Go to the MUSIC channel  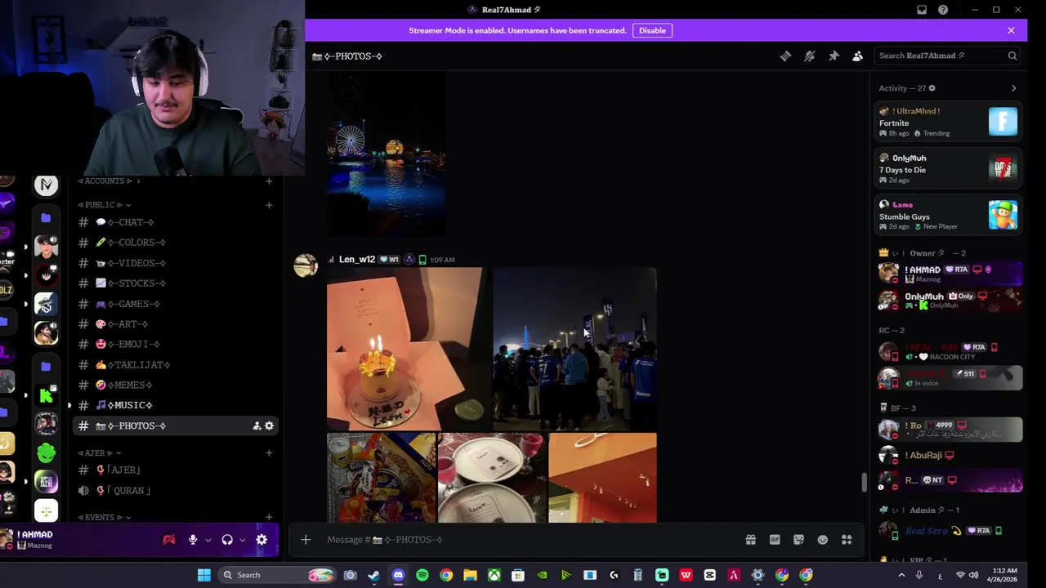[176, 405]
